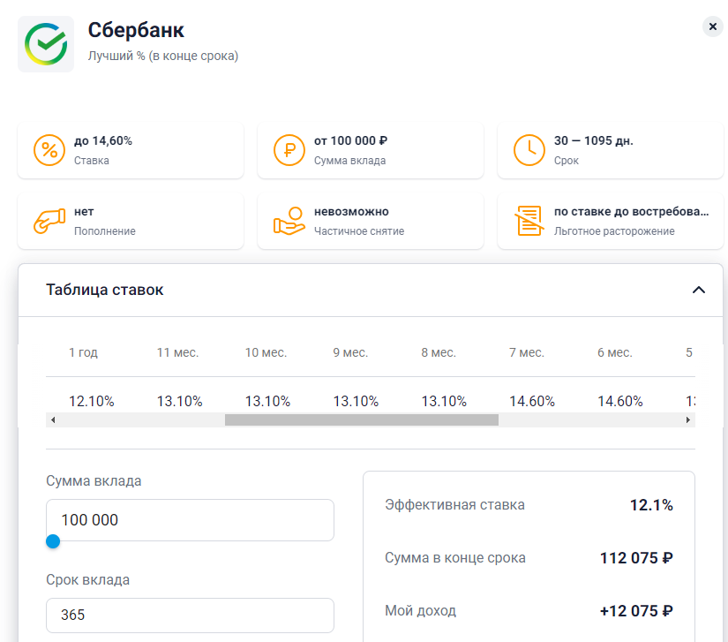Close the deposit details panel
This screenshot has height=642, width=728.
tap(713, 27)
